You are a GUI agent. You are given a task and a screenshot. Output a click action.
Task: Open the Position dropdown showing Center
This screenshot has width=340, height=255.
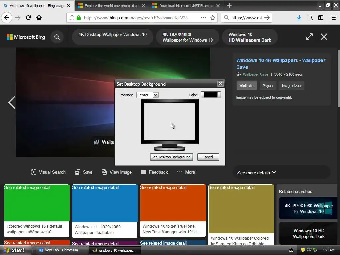pos(148,95)
